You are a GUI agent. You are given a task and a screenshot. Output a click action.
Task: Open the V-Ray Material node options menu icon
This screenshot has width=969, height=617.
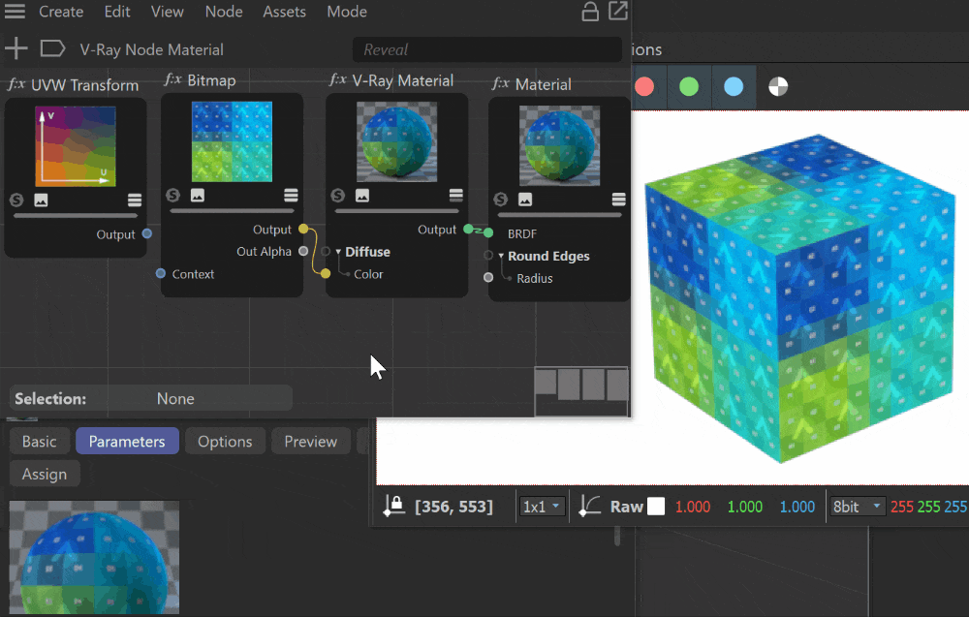coord(456,195)
